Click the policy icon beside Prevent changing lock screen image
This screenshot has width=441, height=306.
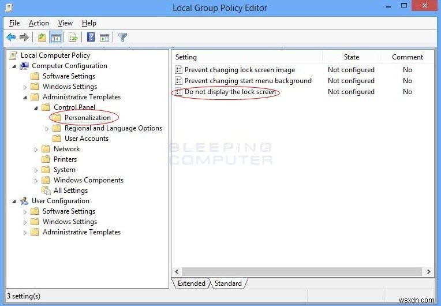tap(178, 70)
